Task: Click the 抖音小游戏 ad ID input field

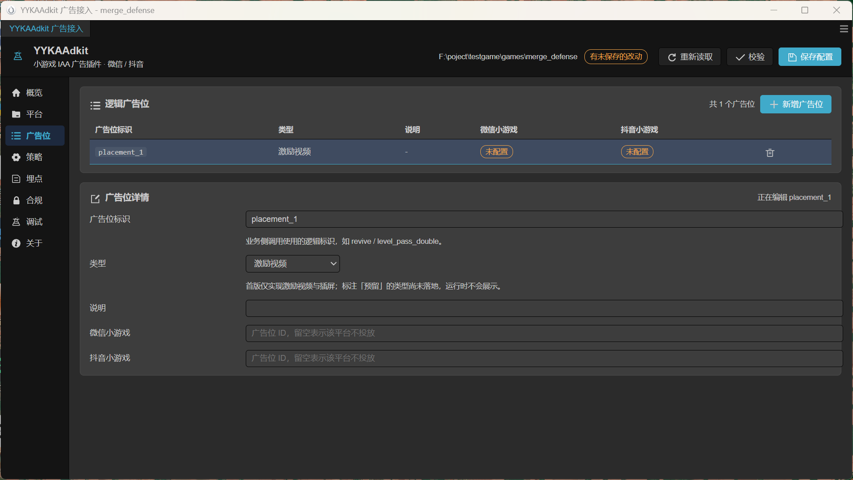Action: pyautogui.click(x=544, y=359)
